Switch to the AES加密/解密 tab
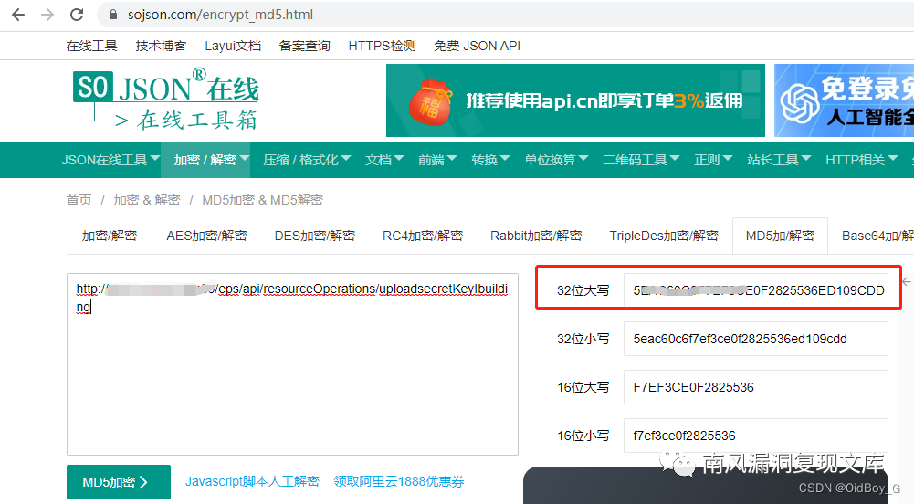 tap(206, 236)
